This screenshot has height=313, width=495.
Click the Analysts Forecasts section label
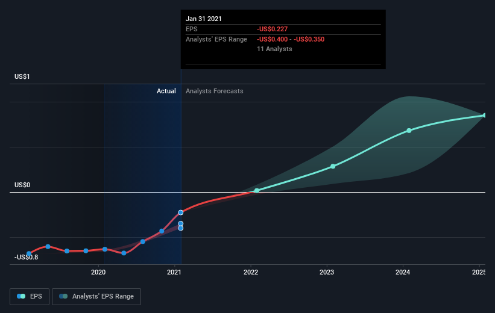pyautogui.click(x=215, y=91)
